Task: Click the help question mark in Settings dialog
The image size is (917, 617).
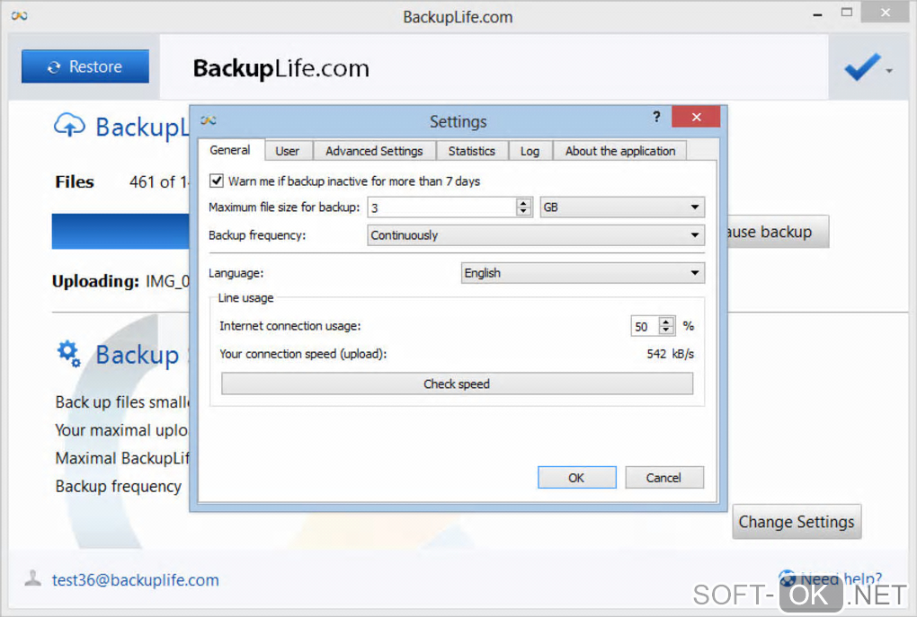Action: pos(656,117)
